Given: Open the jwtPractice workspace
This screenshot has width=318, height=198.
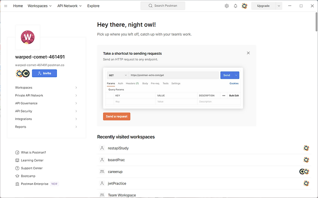Looking at the screenshot, I should tap(117, 184).
